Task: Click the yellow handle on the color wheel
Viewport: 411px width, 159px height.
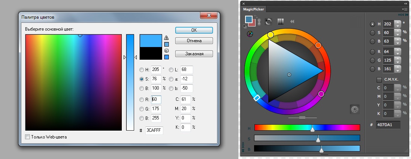Action: (x=271, y=35)
